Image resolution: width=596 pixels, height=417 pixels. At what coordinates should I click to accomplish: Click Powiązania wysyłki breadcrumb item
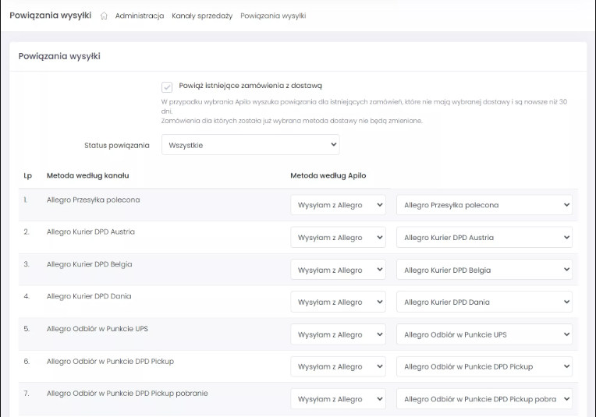(x=273, y=16)
